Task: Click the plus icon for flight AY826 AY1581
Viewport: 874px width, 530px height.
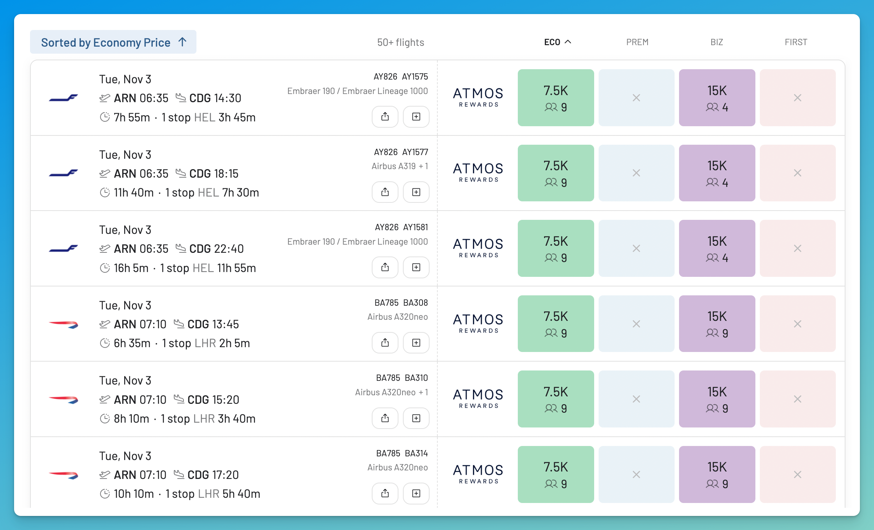Action: point(416,267)
